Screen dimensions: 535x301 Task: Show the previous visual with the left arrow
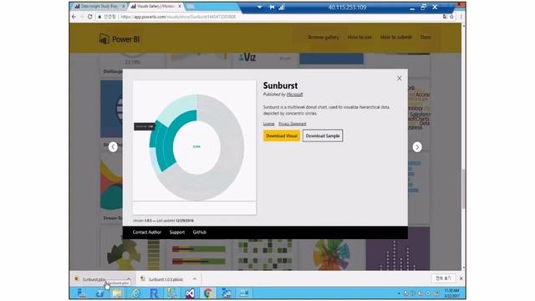pyautogui.click(x=113, y=147)
